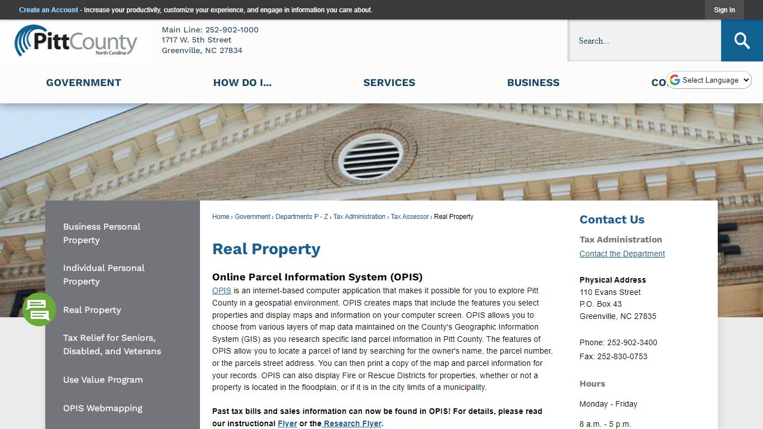
Task: Click the Create an Account link
Action: 49,10
